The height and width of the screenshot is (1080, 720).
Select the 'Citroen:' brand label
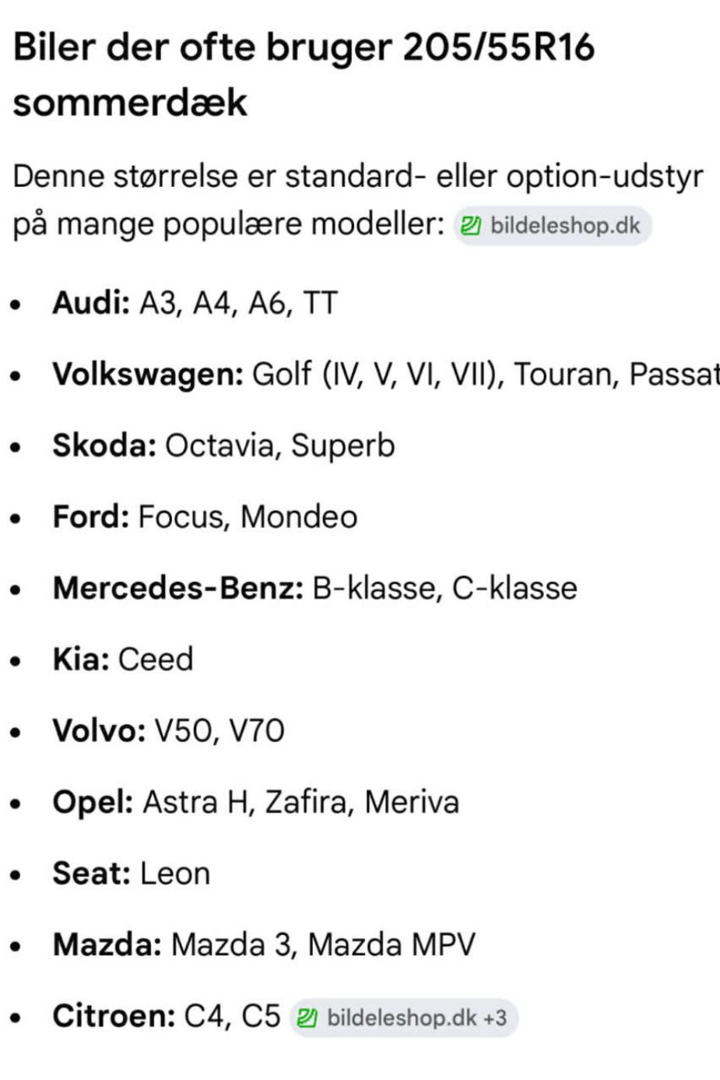(x=114, y=1016)
